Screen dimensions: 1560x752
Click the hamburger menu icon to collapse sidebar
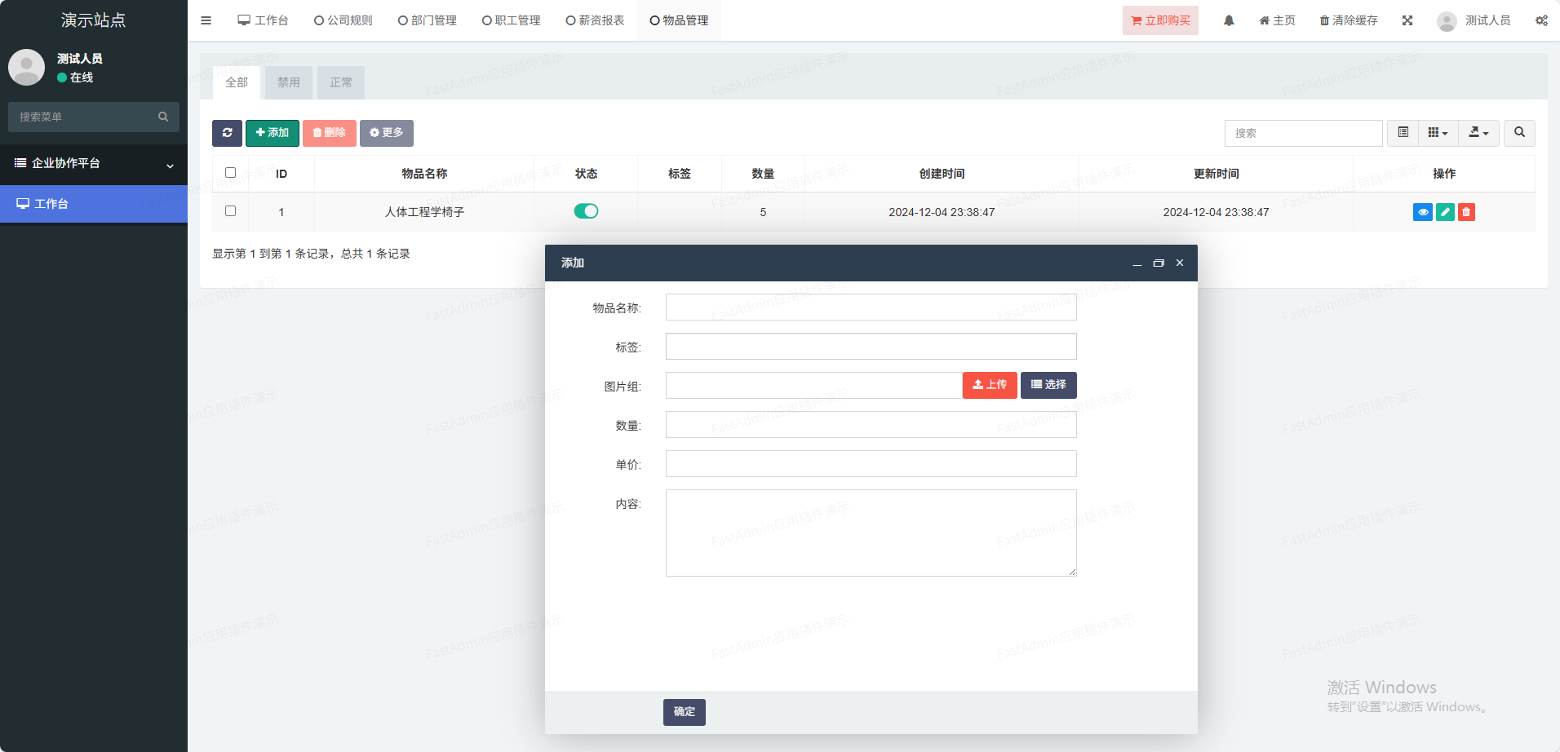(x=206, y=20)
